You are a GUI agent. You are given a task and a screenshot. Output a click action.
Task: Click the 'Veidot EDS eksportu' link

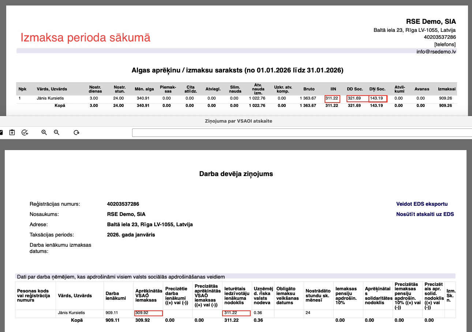point(422,204)
